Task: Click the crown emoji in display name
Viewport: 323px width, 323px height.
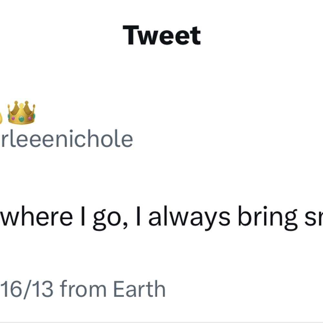Action: click(21, 113)
